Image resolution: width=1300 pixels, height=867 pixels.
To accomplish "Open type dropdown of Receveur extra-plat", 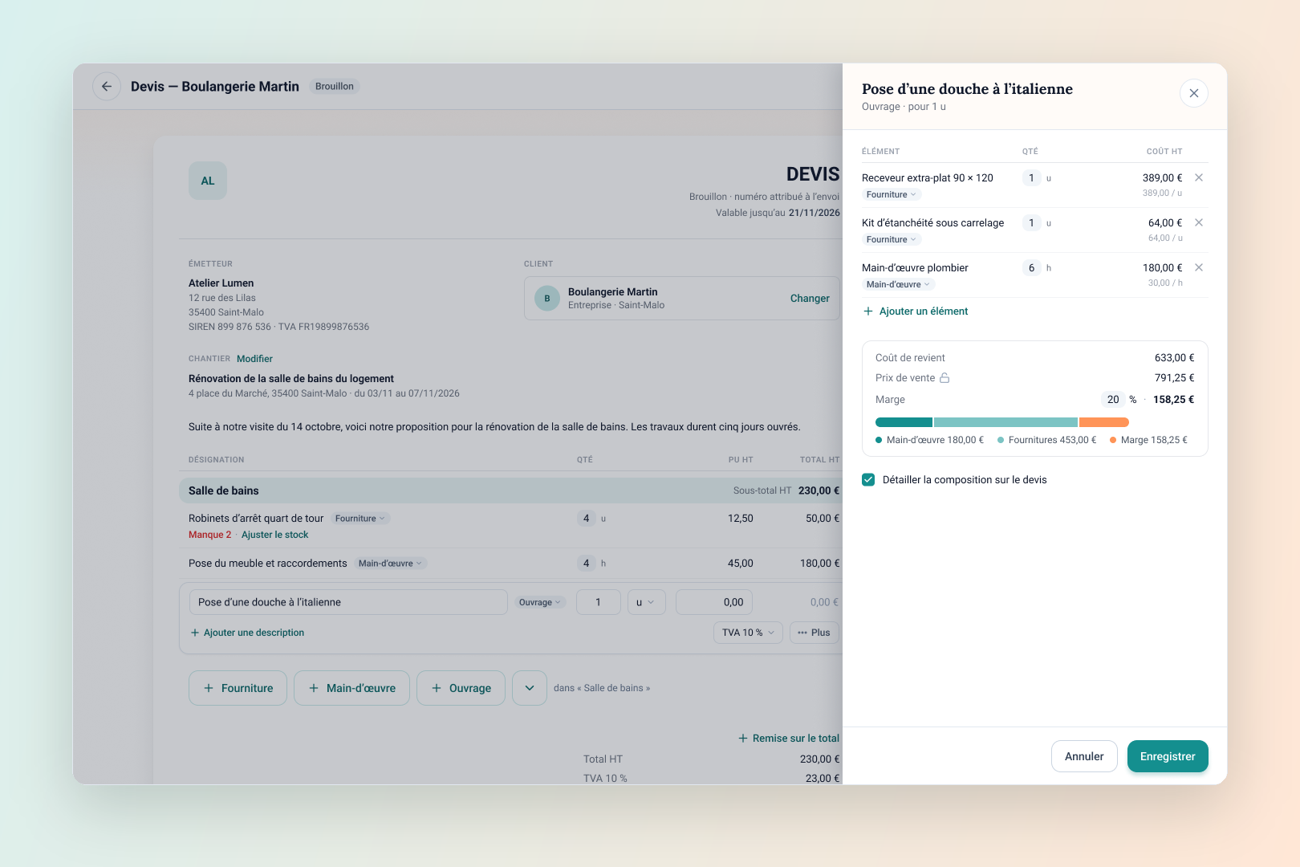I will coord(892,195).
